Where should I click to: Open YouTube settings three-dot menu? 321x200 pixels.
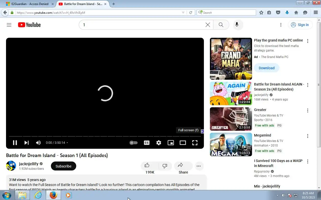[281, 25]
